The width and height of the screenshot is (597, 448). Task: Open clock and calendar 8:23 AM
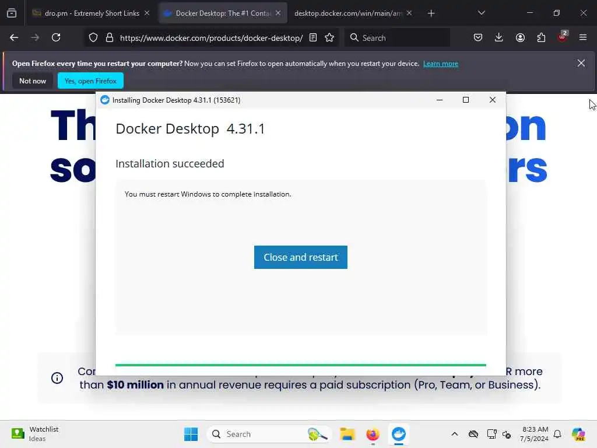tap(534, 434)
